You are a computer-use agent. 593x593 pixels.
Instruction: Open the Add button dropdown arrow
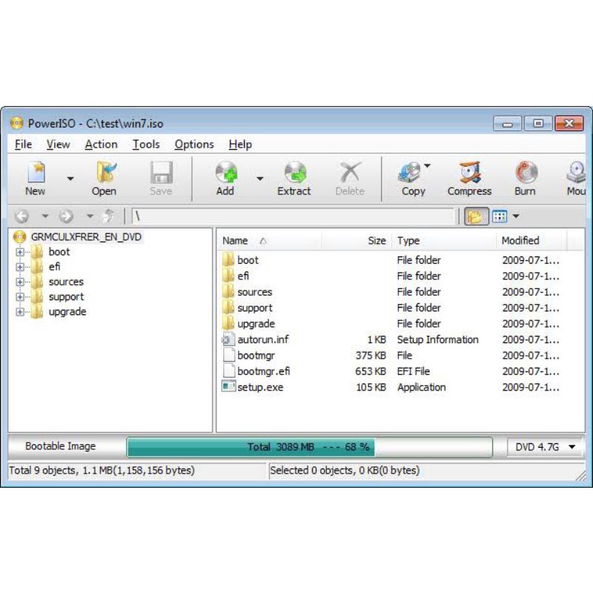pyautogui.click(x=260, y=179)
